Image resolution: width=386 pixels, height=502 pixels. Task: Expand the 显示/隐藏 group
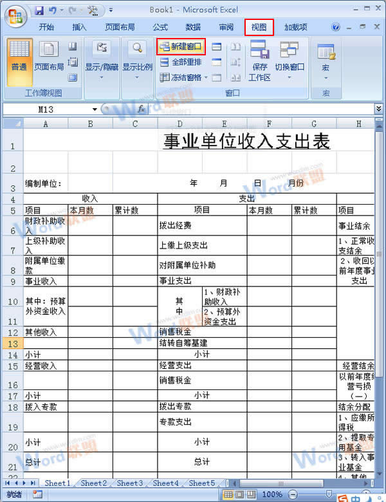pyautogui.click(x=102, y=61)
